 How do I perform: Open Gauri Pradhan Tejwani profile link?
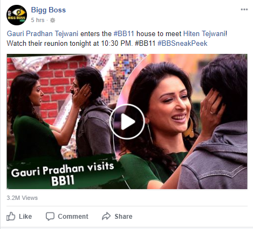(x=43, y=34)
